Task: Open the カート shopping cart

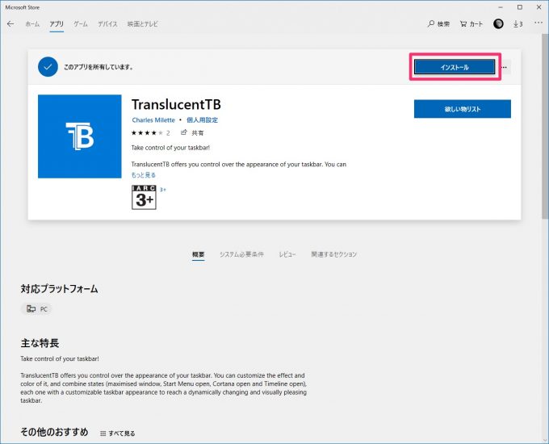Action: (471, 23)
